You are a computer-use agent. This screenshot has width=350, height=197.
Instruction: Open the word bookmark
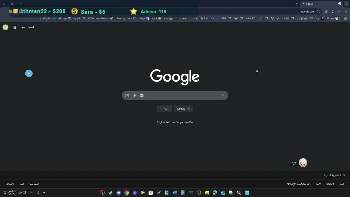pyautogui.click(x=156, y=18)
